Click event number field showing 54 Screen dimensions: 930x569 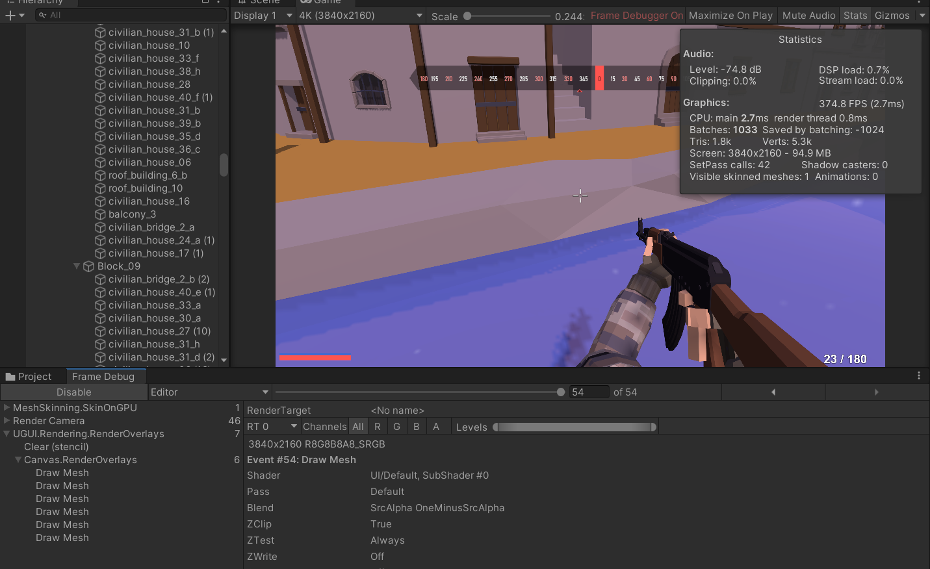point(589,392)
